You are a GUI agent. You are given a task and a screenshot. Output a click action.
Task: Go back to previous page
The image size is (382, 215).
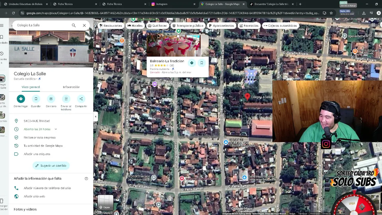point(6,13)
